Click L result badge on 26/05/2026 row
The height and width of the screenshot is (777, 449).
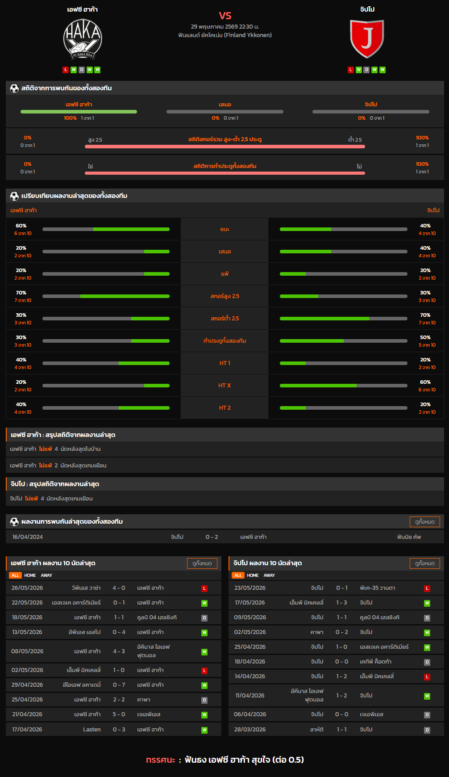(x=204, y=588)
